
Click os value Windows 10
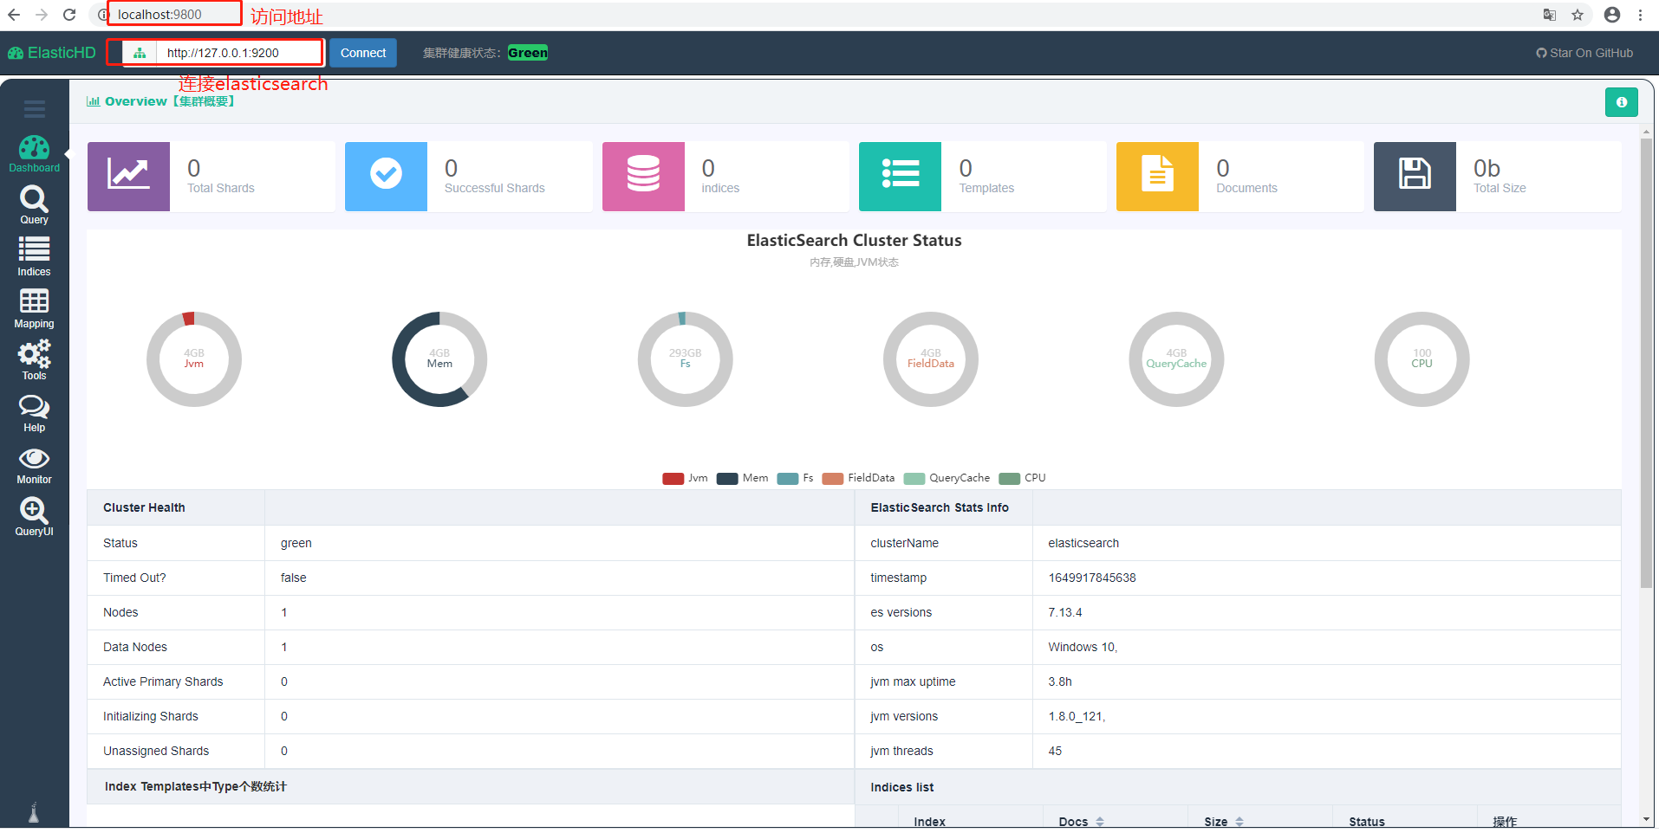(x=1083, y=647)
